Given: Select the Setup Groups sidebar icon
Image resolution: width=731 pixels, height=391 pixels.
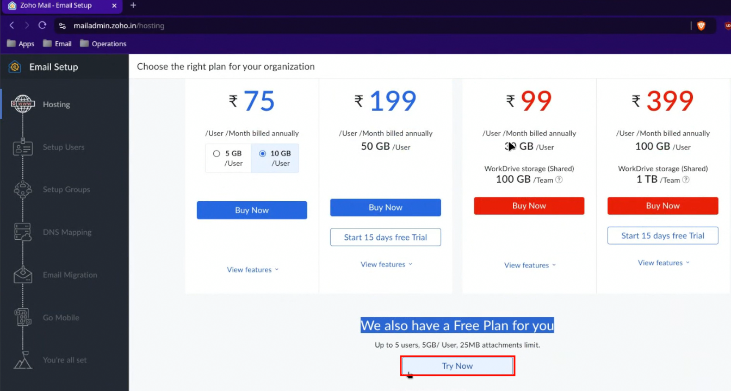Looking at the screenshot, I should point(23,190).
